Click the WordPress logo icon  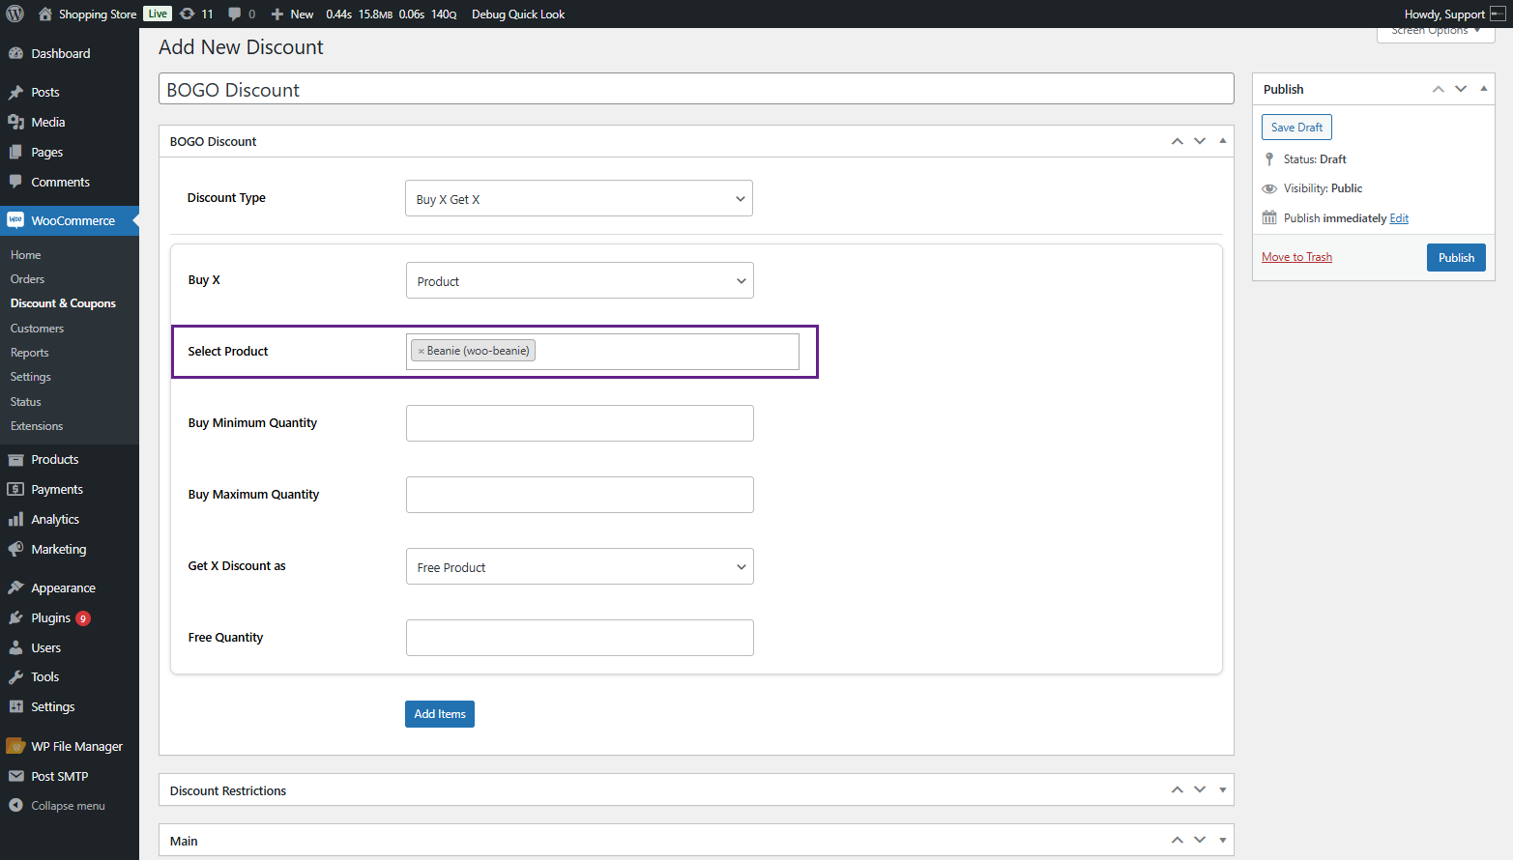(x=15, y=14)
